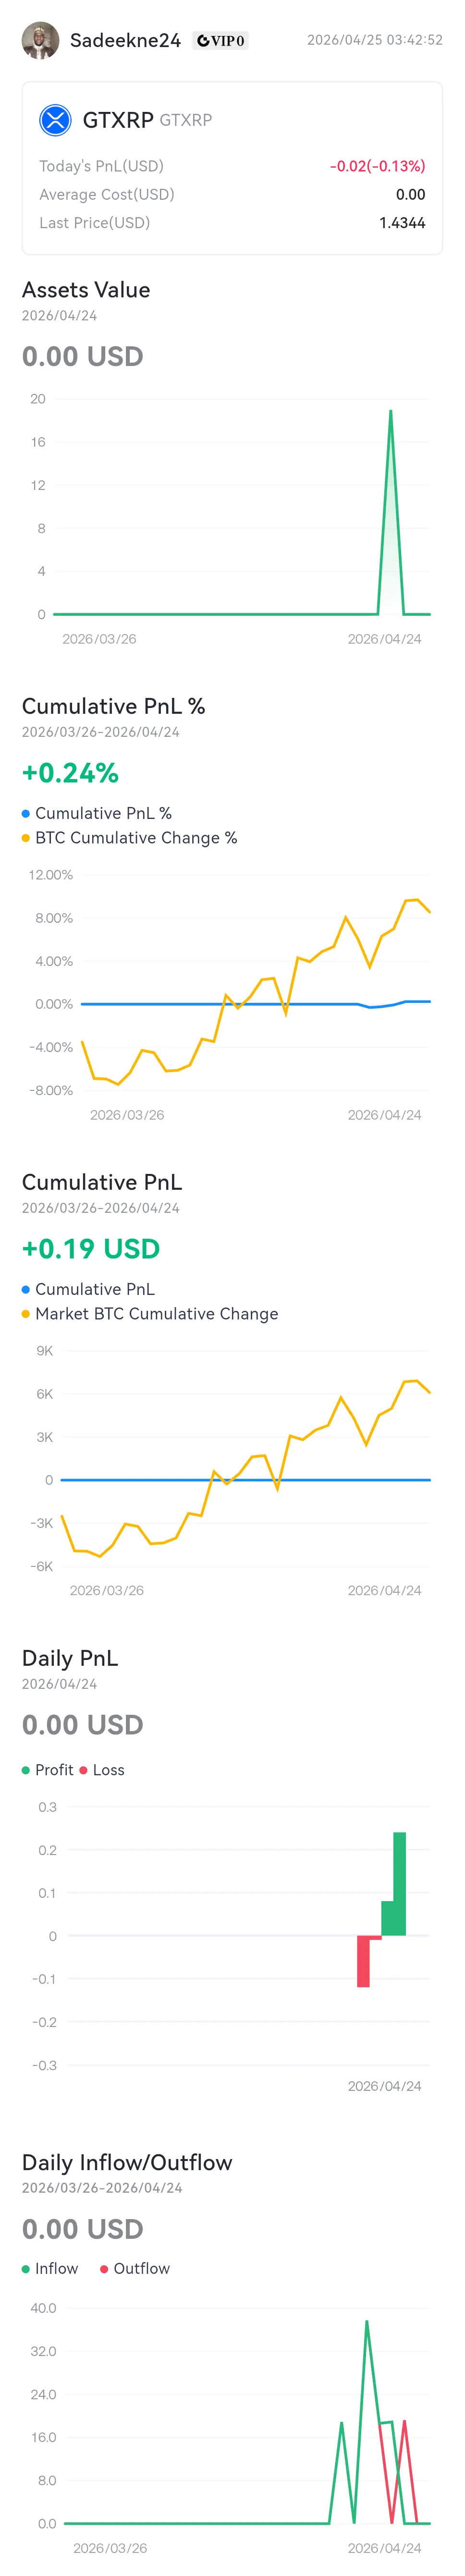Screen dimensions: 465x2576
Task: Click the blue GTXRP coin logo
Action: pyautogui.click(x=55, y=120)
